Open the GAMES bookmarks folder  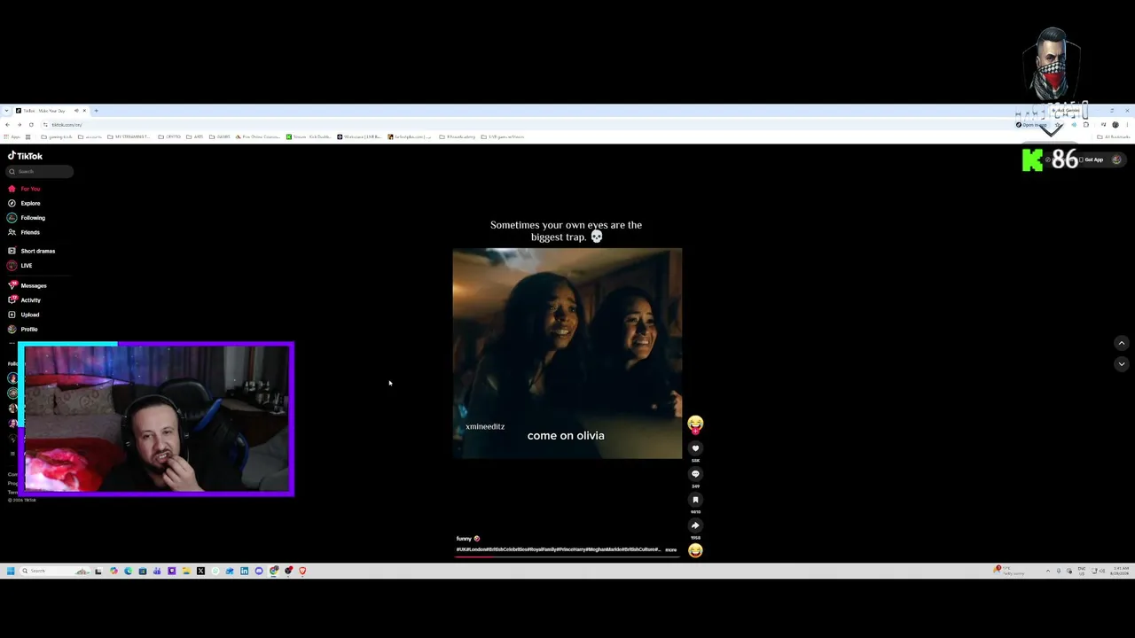(220, 137)
